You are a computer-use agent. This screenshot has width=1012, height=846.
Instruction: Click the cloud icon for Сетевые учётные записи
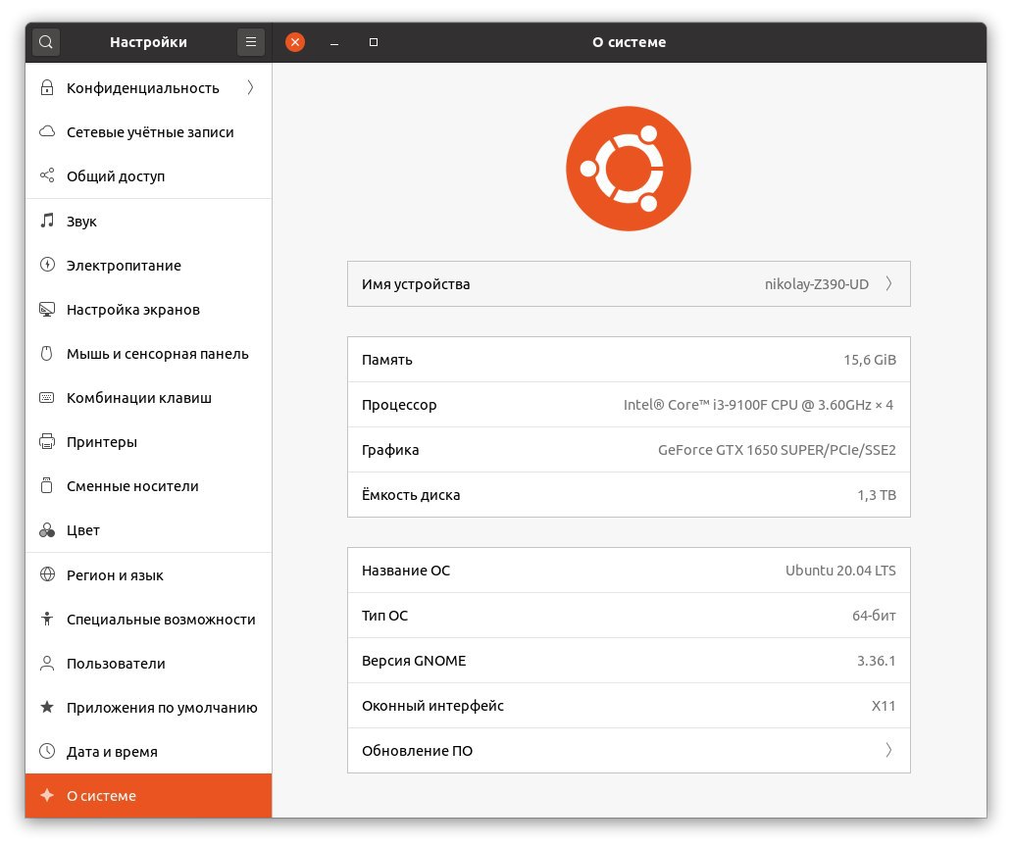click(46, 131)
